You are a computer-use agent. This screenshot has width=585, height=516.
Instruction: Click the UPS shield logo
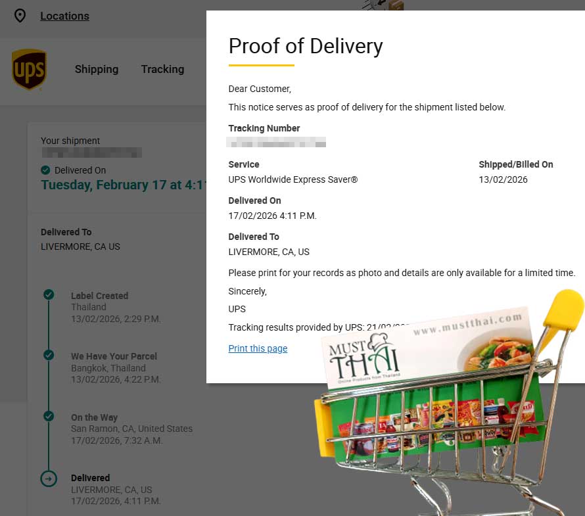tap(29, 70)
